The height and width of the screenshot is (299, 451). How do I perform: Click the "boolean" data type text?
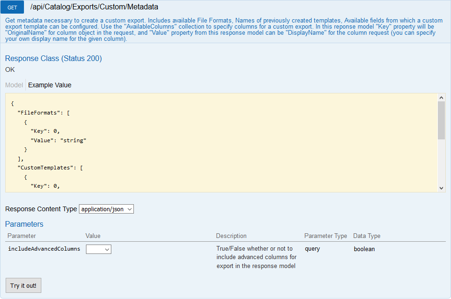click(x=364, y=249)
